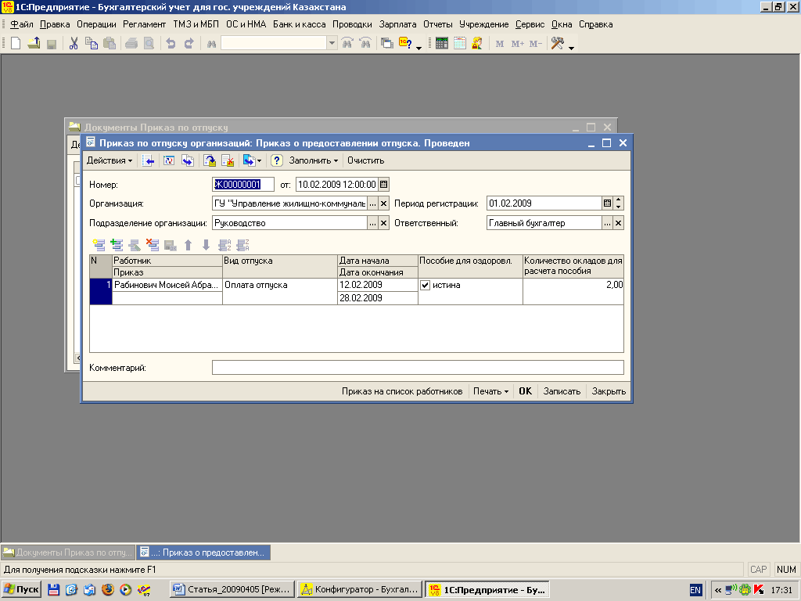Open the Банк и касса menu

pos(300,24)
